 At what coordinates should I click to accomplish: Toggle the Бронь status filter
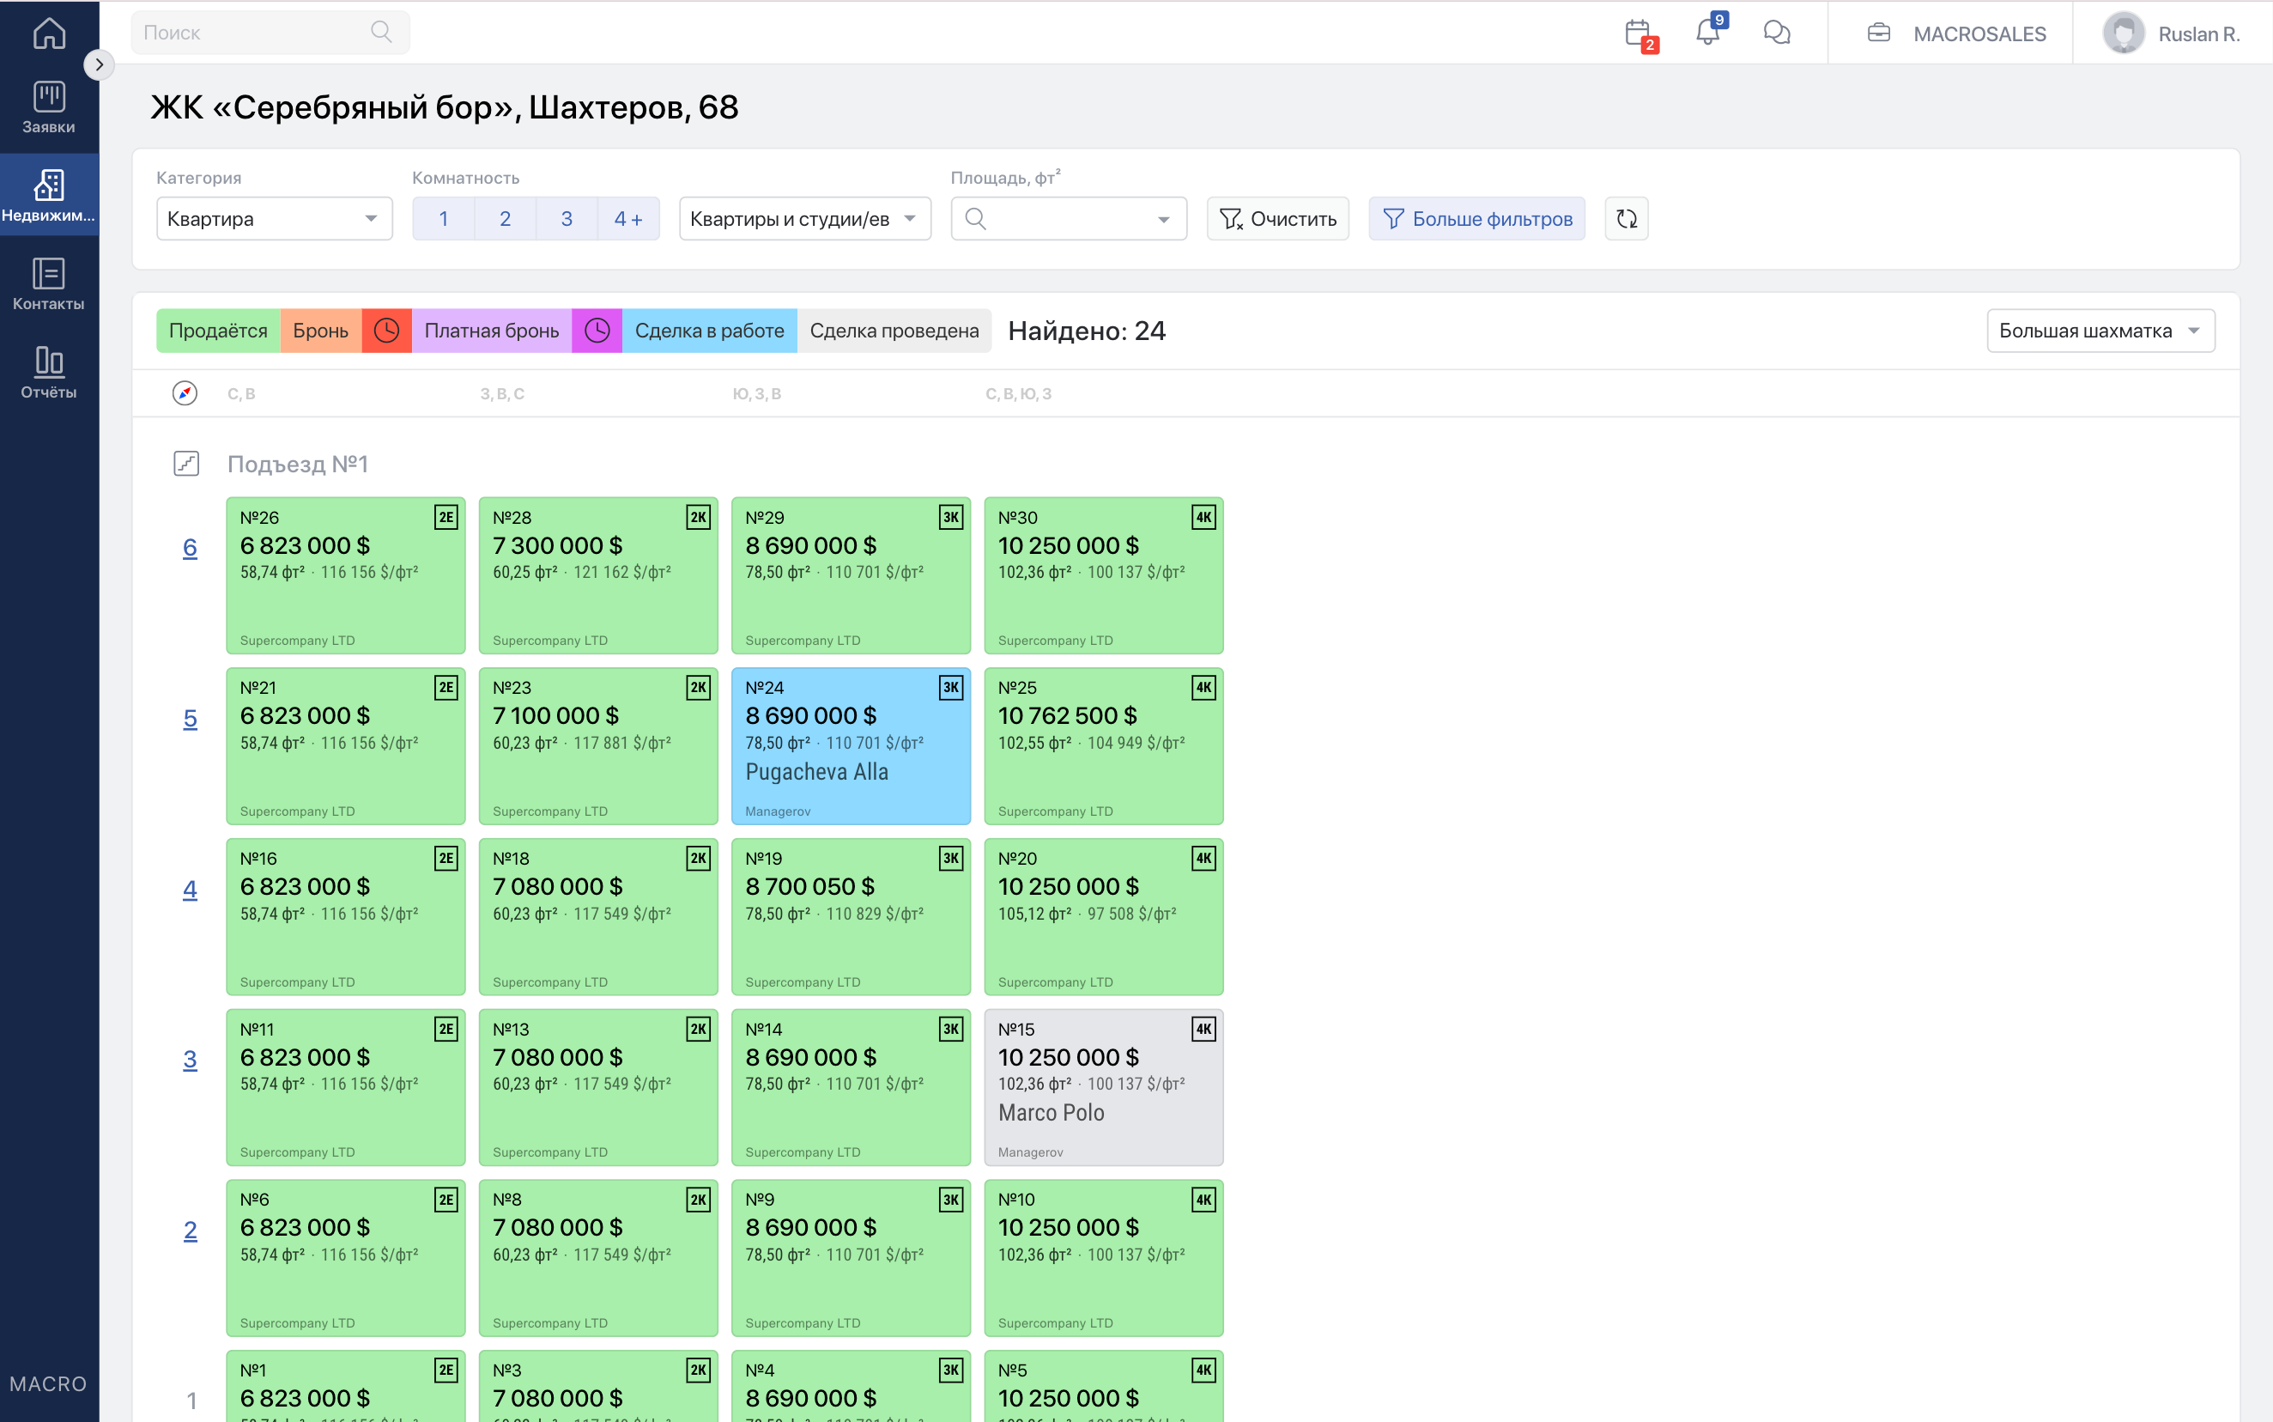click(320, 331)
